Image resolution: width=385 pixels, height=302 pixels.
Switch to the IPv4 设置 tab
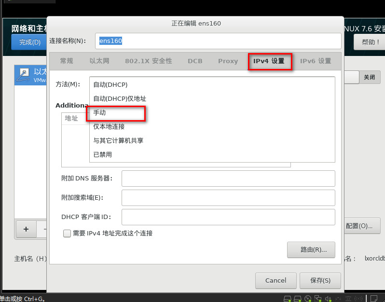[x=269, y=61]
